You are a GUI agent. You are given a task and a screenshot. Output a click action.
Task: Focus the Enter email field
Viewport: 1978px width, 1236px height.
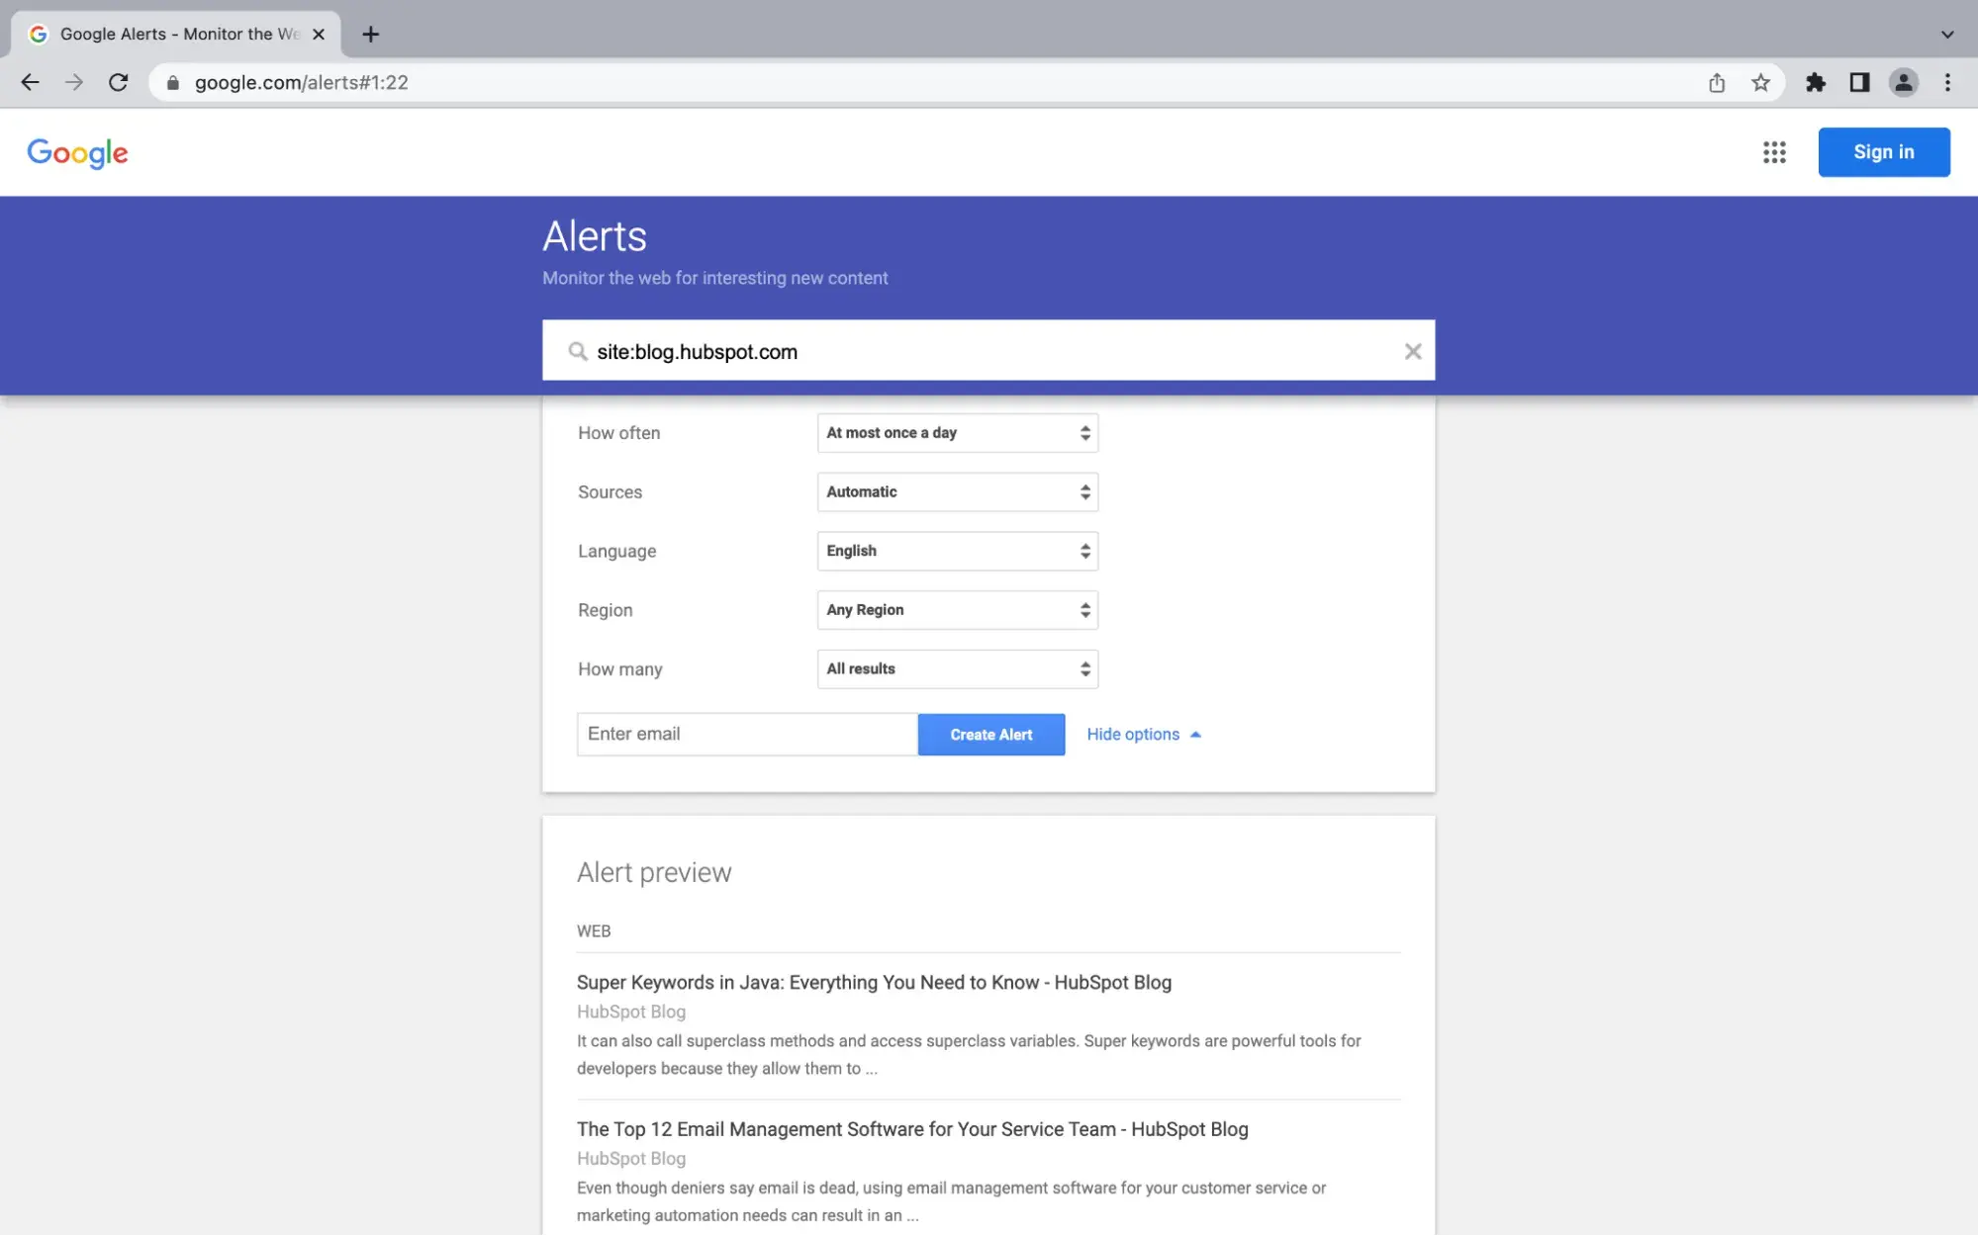(746, 735)
